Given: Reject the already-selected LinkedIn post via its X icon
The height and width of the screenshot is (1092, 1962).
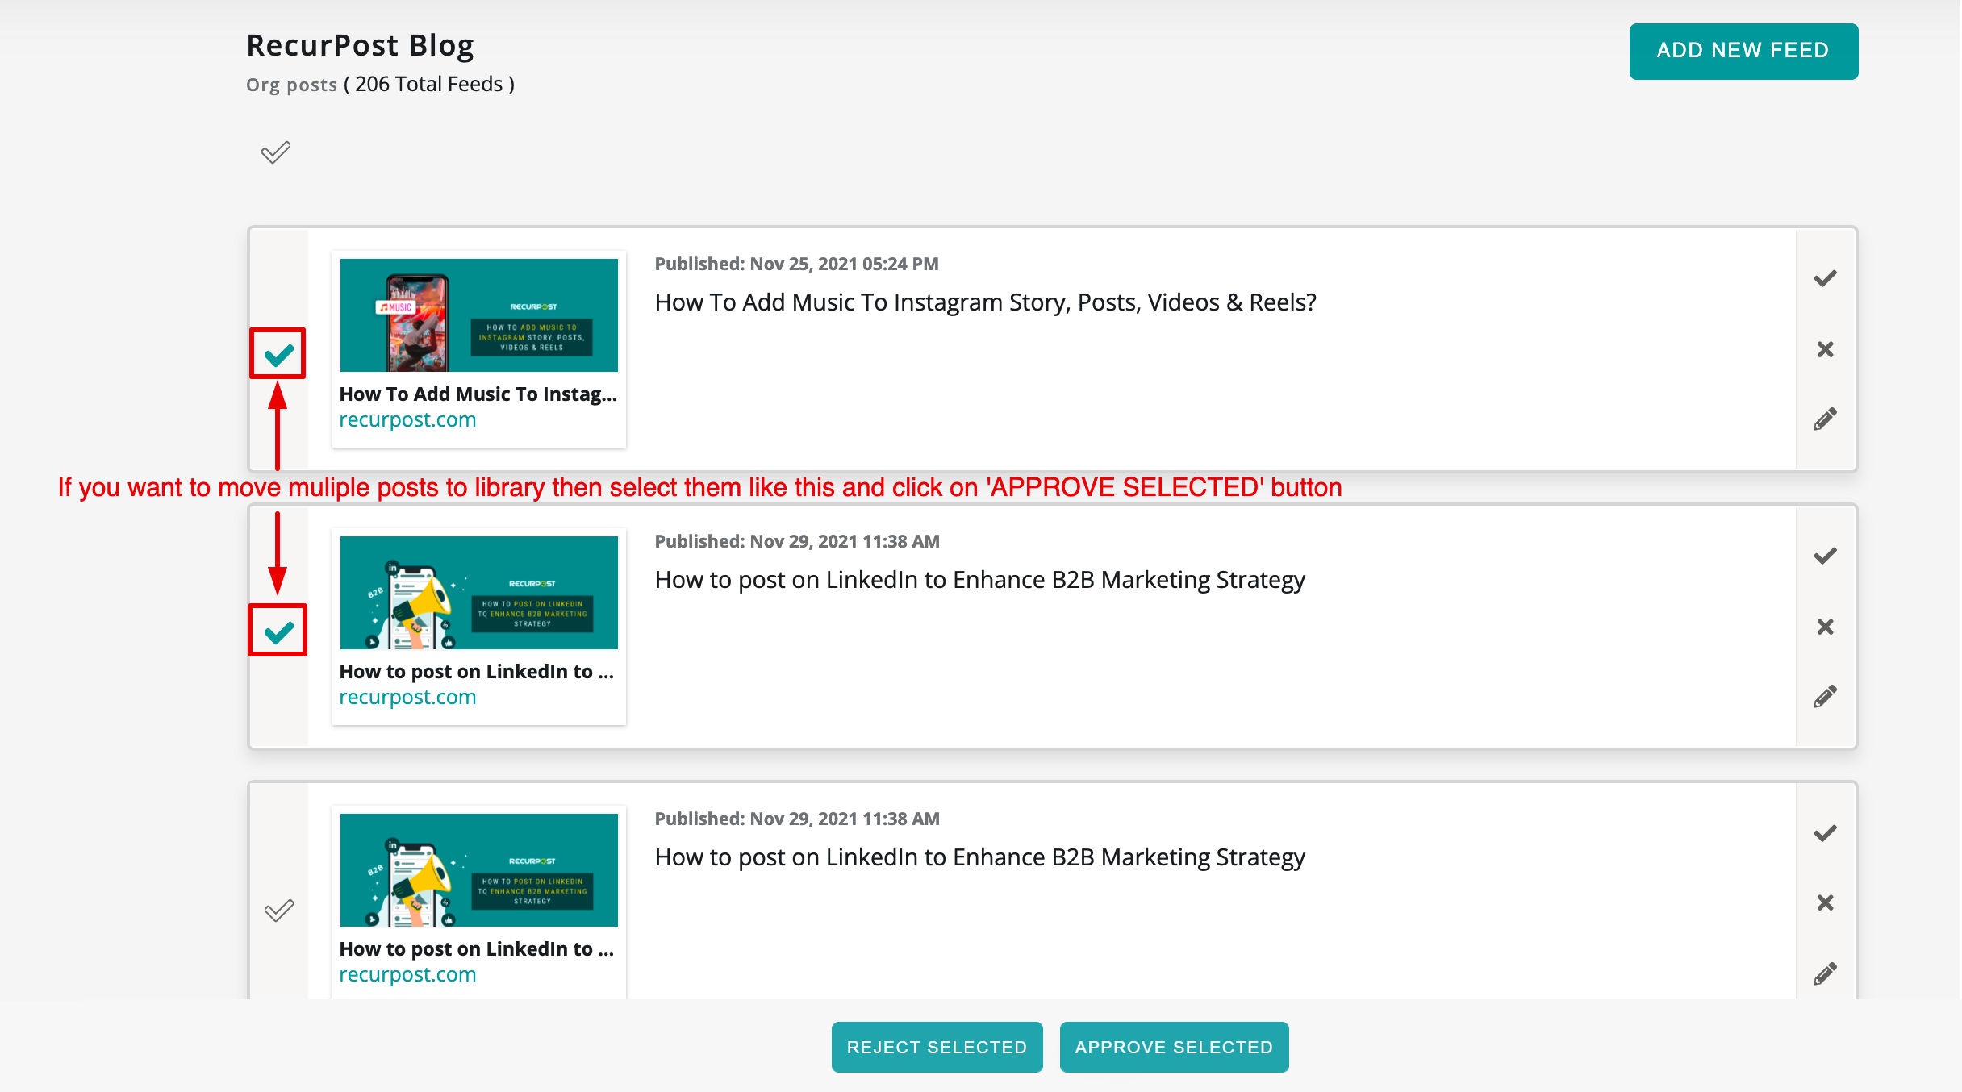Looking at the screenshot, I should [x=1825, y=627].
